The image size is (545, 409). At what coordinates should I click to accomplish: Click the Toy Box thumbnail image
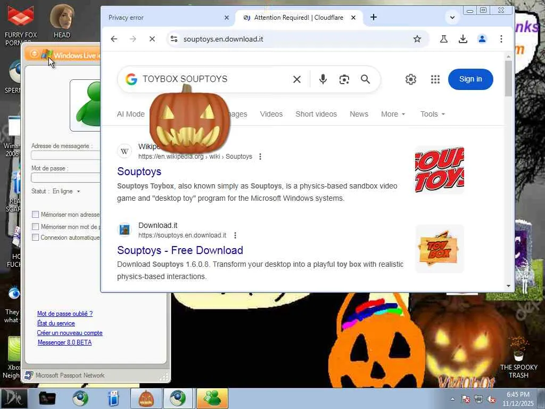pos(439,249)
